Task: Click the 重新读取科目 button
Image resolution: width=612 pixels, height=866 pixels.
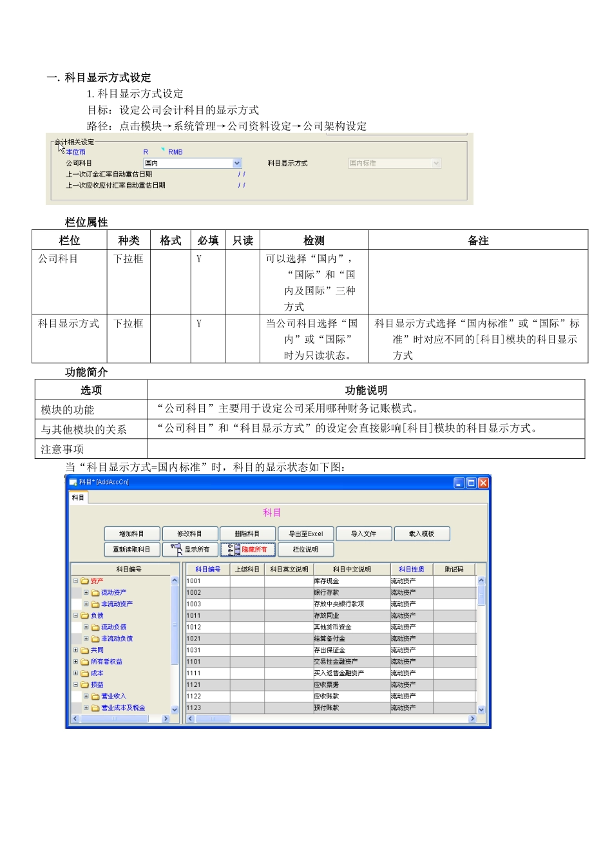Action: coord(131,550)
